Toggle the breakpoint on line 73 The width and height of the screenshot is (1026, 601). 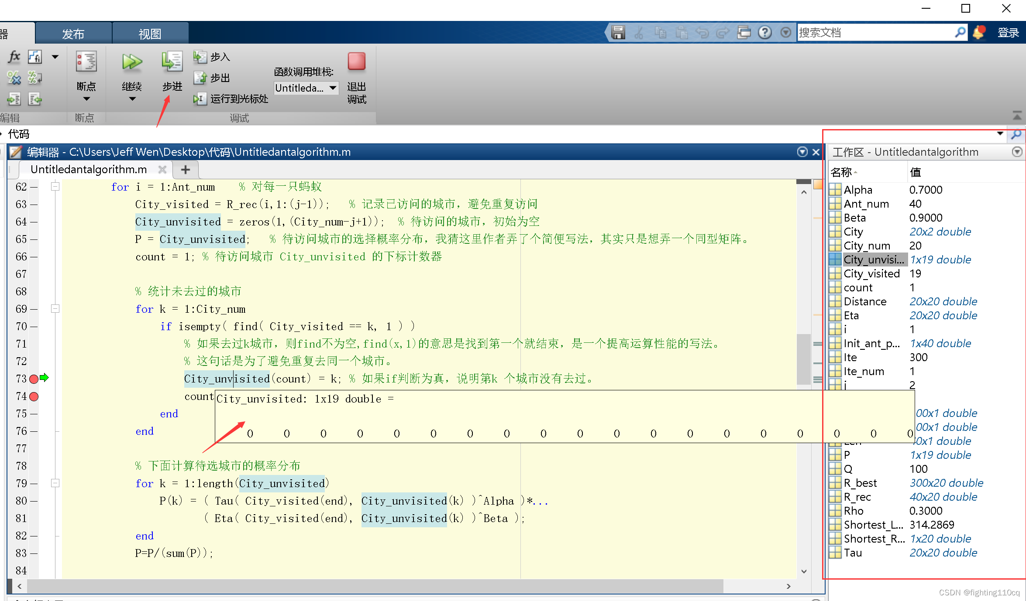(x=34, y=379)
